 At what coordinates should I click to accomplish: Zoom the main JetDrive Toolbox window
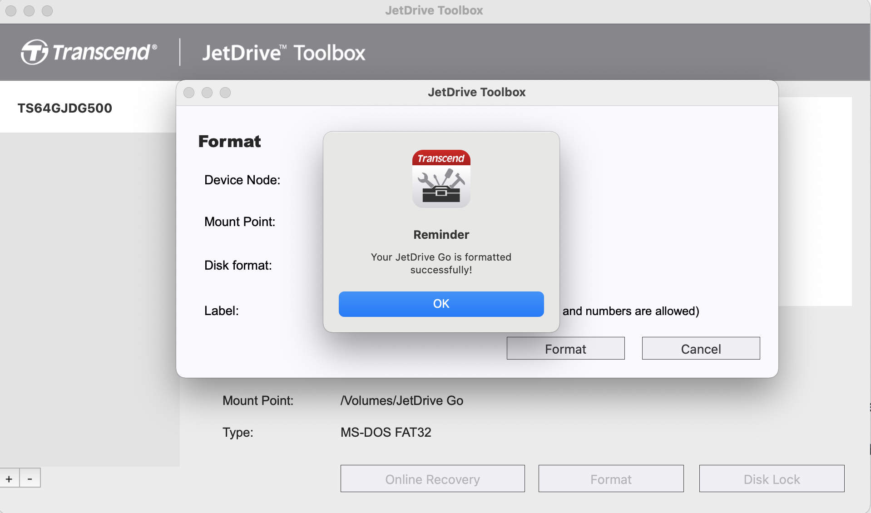click(47, 10)
